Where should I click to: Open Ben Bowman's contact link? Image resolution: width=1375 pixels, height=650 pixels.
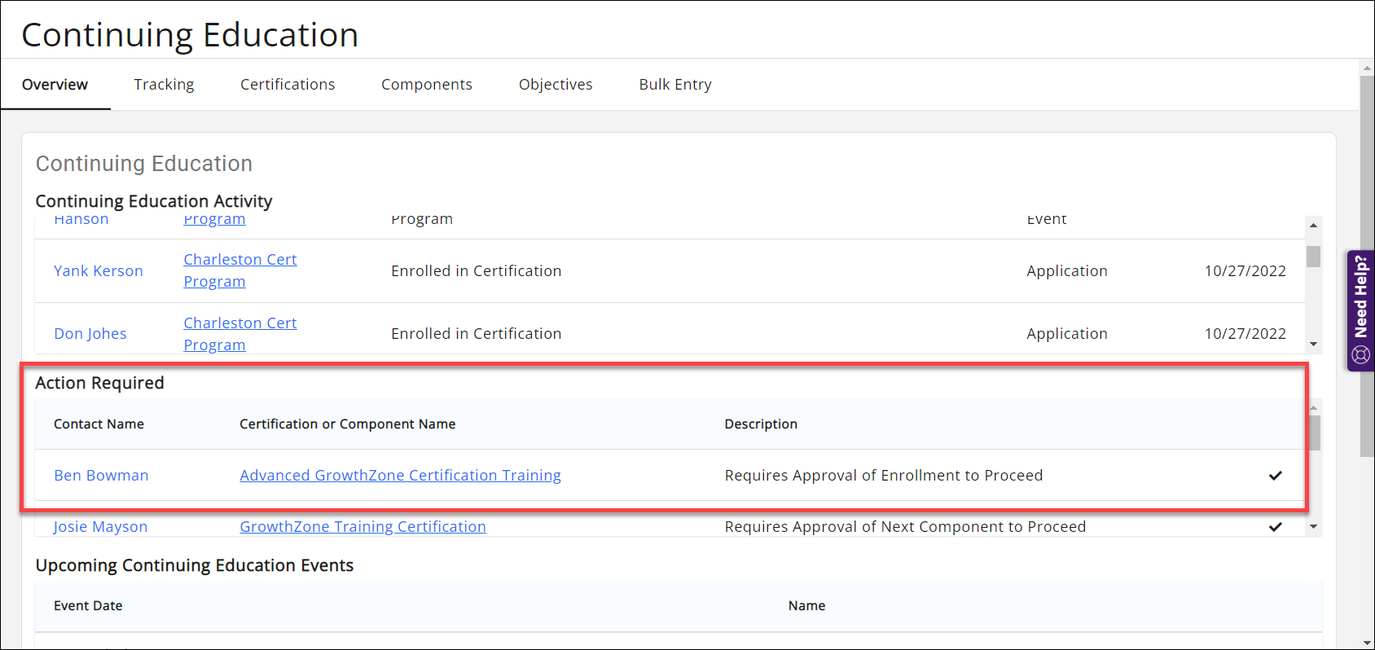coord(101,476)
